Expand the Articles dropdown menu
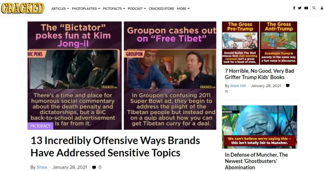 (x=60, y=9)
